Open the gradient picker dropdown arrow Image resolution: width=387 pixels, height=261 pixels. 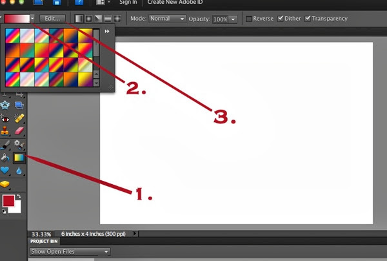pos(32,19)
